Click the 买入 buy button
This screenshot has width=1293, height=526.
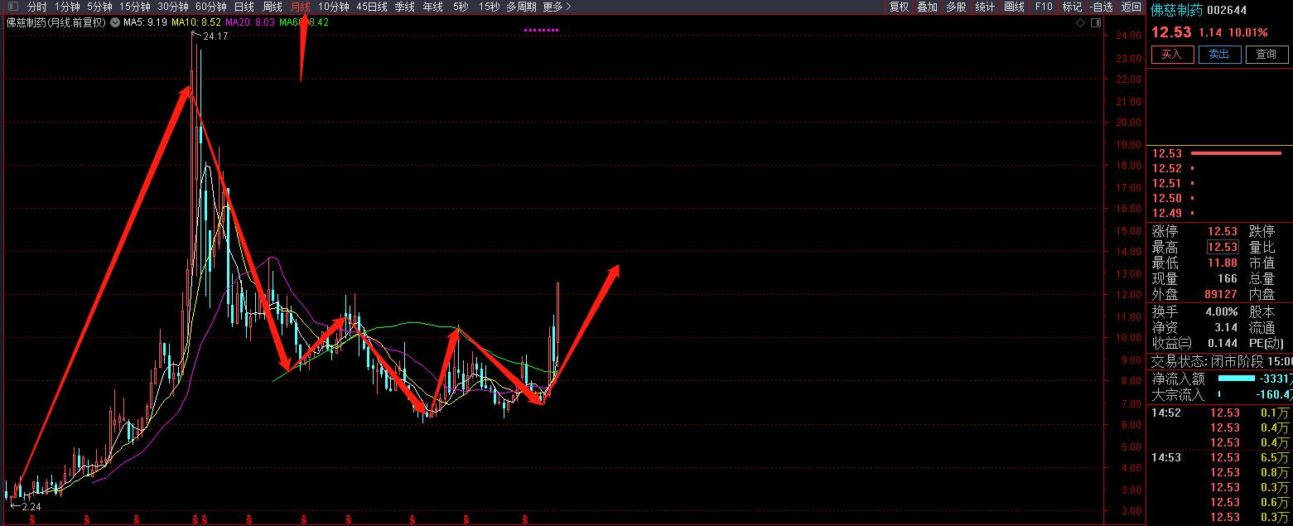pos(1171,55)
